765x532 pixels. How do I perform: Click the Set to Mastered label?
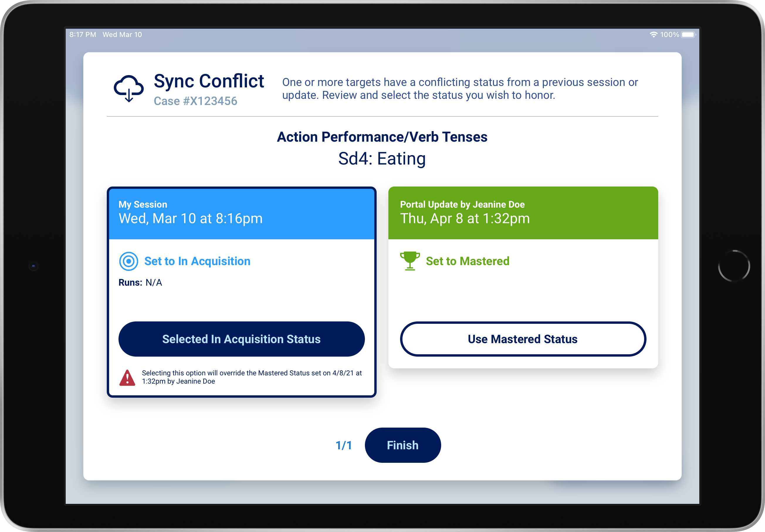pos(468,261)
